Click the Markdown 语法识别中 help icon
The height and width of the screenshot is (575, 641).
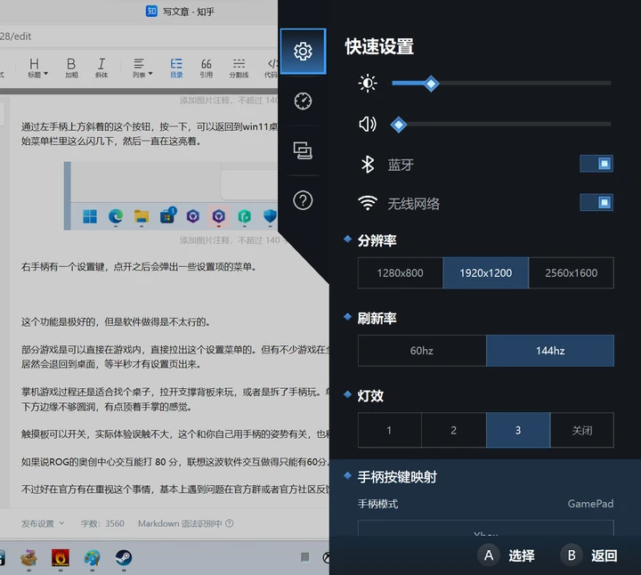point(230,523)
